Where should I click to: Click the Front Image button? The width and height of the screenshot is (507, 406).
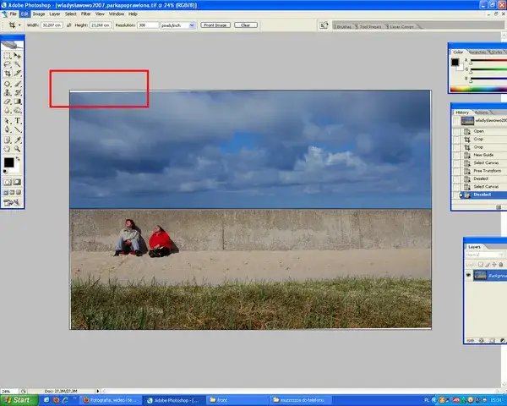[x=215, y=25]
